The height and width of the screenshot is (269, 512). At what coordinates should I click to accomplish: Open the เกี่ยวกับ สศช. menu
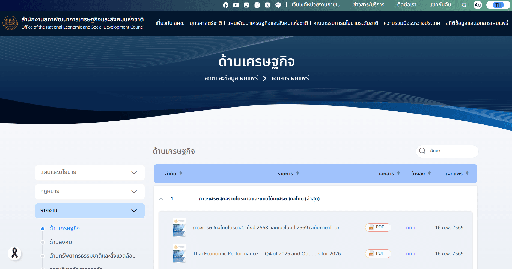click(170, 23)
